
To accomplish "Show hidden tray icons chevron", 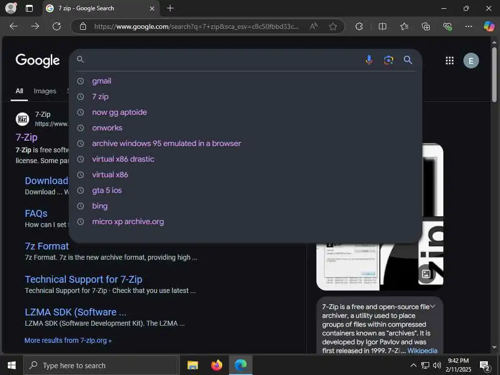I will point(413,365).
